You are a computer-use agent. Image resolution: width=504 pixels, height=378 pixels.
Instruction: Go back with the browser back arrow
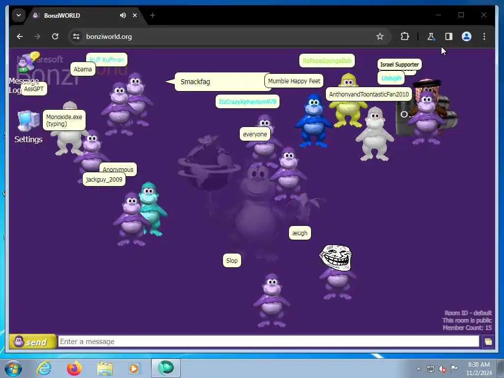pos(20,36)
